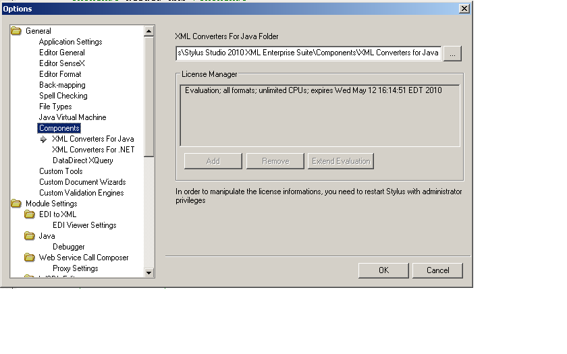Open Java Virtual Machine settings

click(72, 117)
